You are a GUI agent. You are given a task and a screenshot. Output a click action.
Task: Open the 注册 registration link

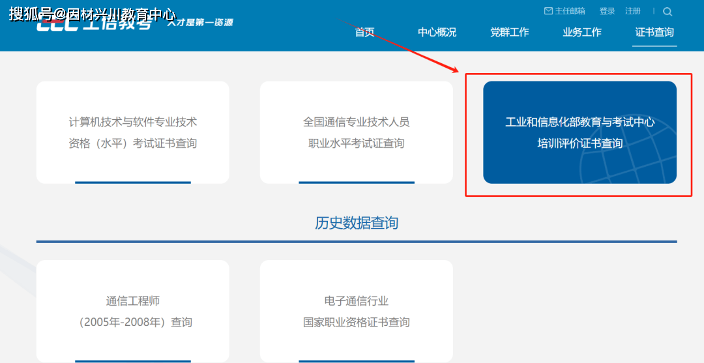(x=632, y=11)
